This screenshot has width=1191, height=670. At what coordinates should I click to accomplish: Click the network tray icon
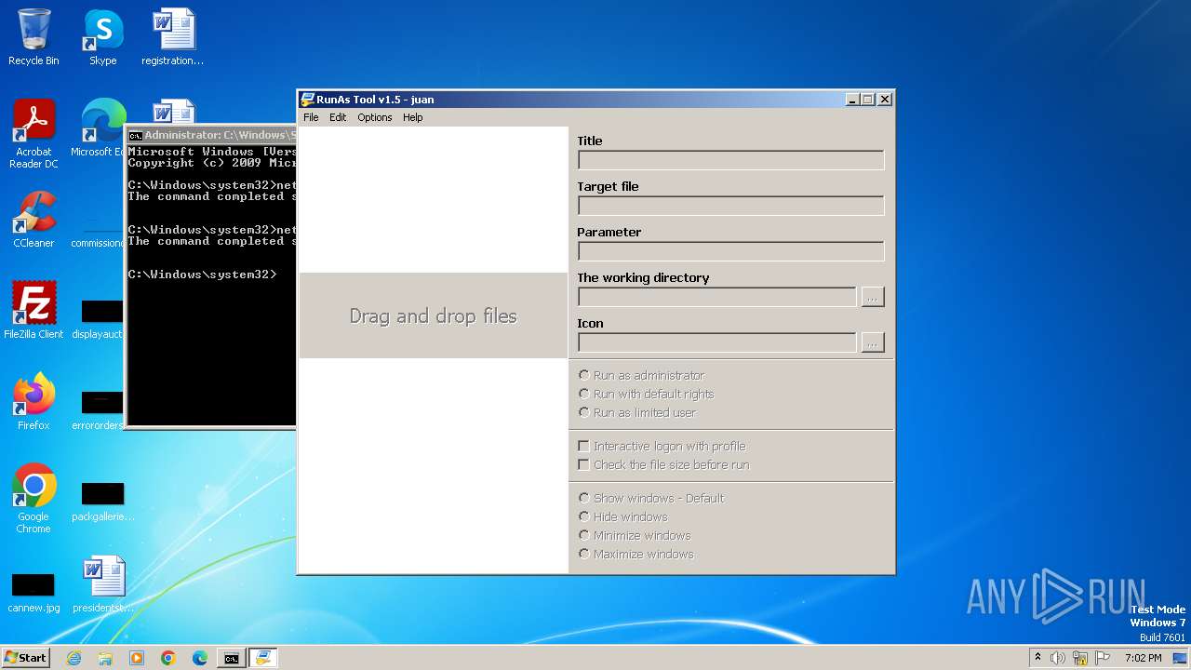1080,658
